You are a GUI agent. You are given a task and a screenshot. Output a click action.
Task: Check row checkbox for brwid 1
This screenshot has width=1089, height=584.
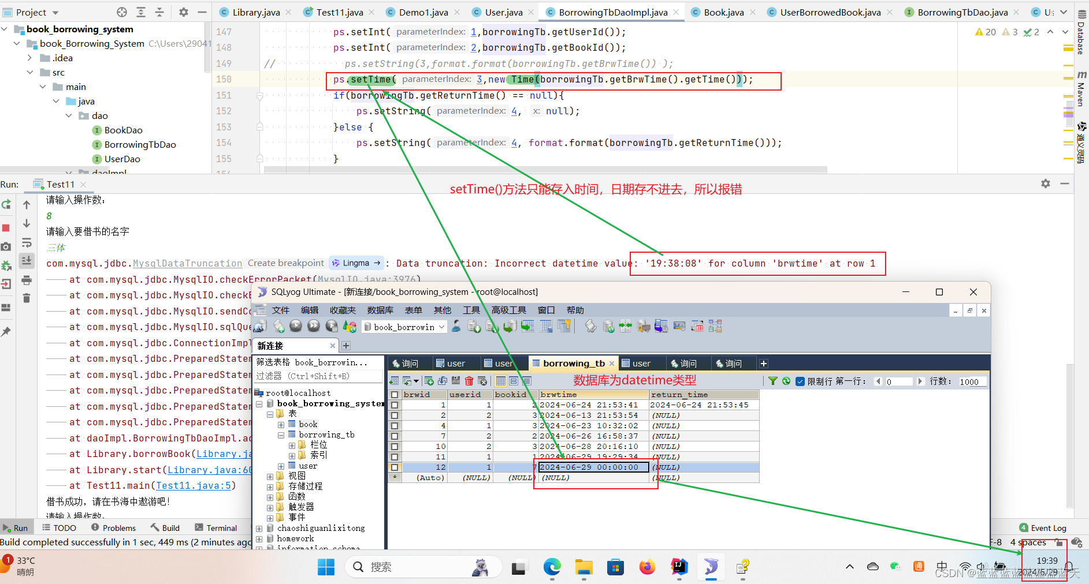pos(395,405)
